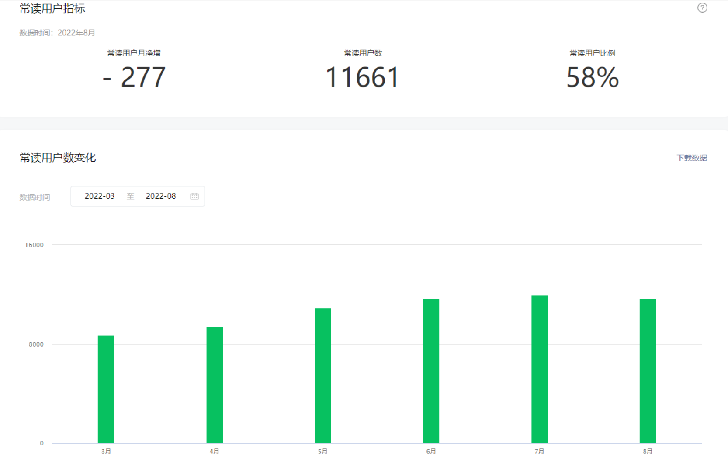Open the help question mark icon
728x476 pixels.
tap(702, 8)
